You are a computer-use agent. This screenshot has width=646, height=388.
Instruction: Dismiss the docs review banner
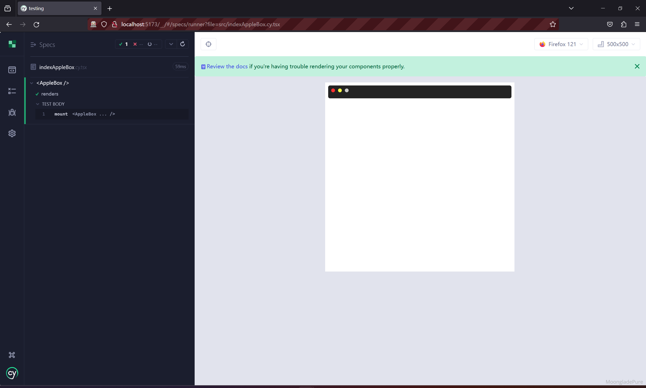[637, 66]
